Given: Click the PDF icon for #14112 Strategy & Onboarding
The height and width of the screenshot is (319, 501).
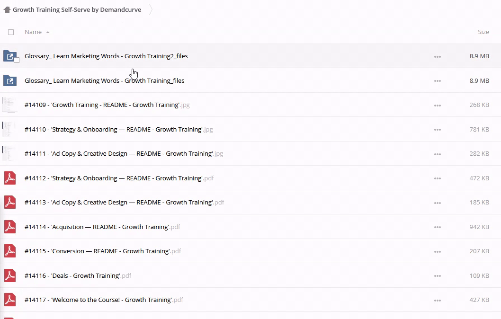Looking at the screenshot, I should [10, 178].
